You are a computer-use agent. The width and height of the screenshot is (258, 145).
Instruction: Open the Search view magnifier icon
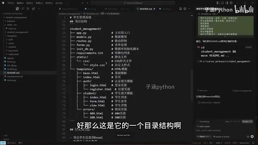[23, 9]
